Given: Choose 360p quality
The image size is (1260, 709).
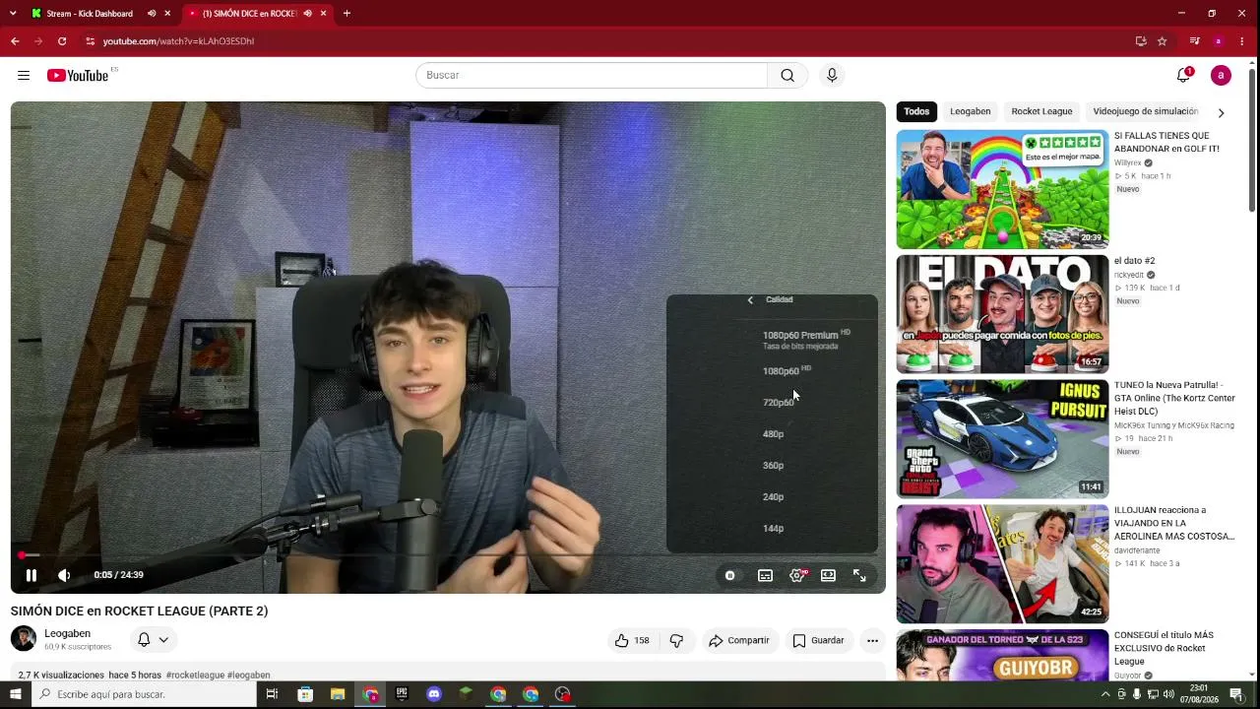Looking at the screenshot, I should pyautogui.click(x=772, y=466).
